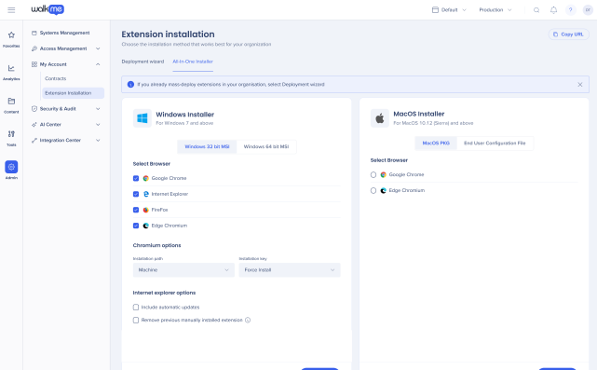Viewport: 597px width, 370px height.
Task: Expand Integration Center chevron
Action: tap(98, 140)
